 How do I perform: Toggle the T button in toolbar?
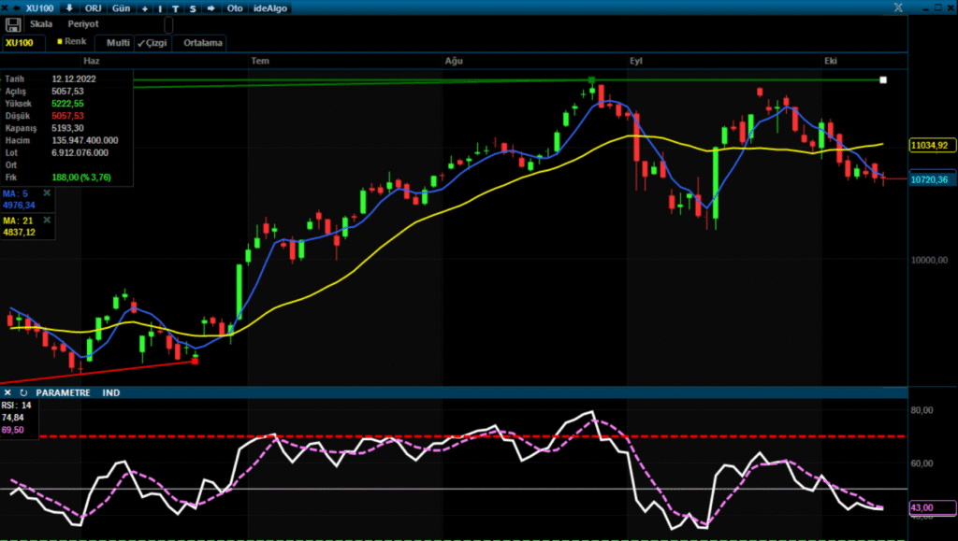click(176, 7)
